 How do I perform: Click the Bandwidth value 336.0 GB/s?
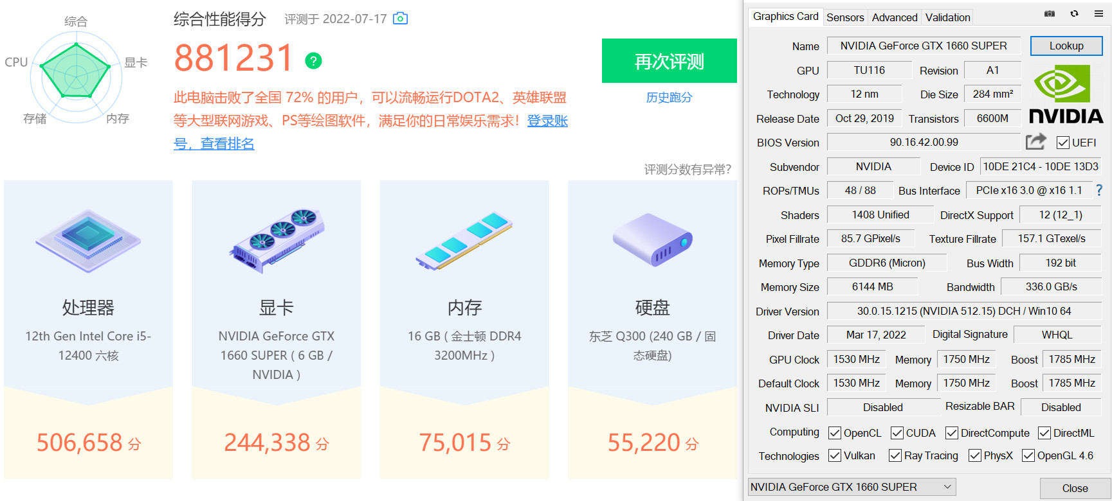point(1051,286)
